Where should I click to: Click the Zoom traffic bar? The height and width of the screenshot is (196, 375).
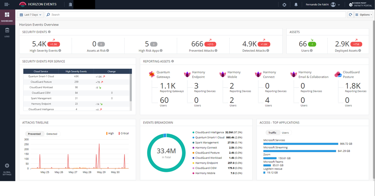(x=270, y=158)
